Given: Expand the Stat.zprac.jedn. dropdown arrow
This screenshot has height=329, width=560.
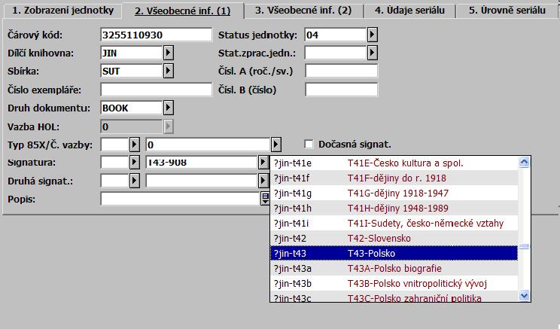Looking at the screenshot, I should coord(372,53).
